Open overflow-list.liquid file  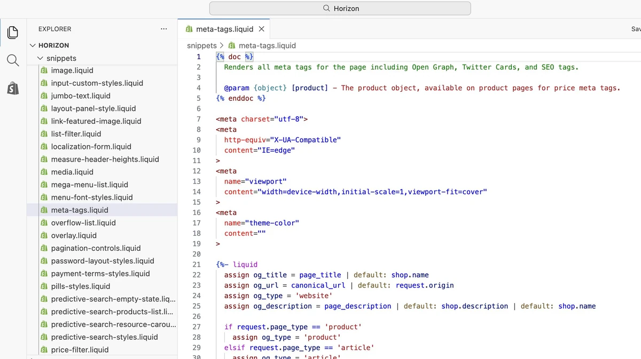pyautogui.click(x=83, y=223)
